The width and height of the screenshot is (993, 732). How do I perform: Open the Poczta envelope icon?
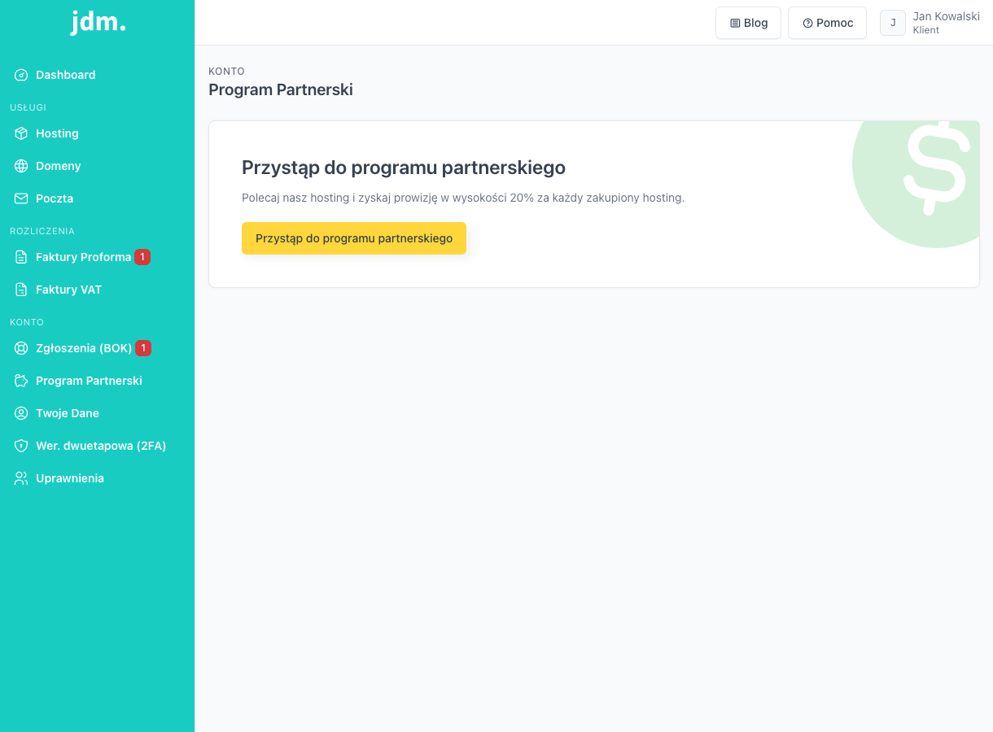pyautogui.click(x=21, y=198)
